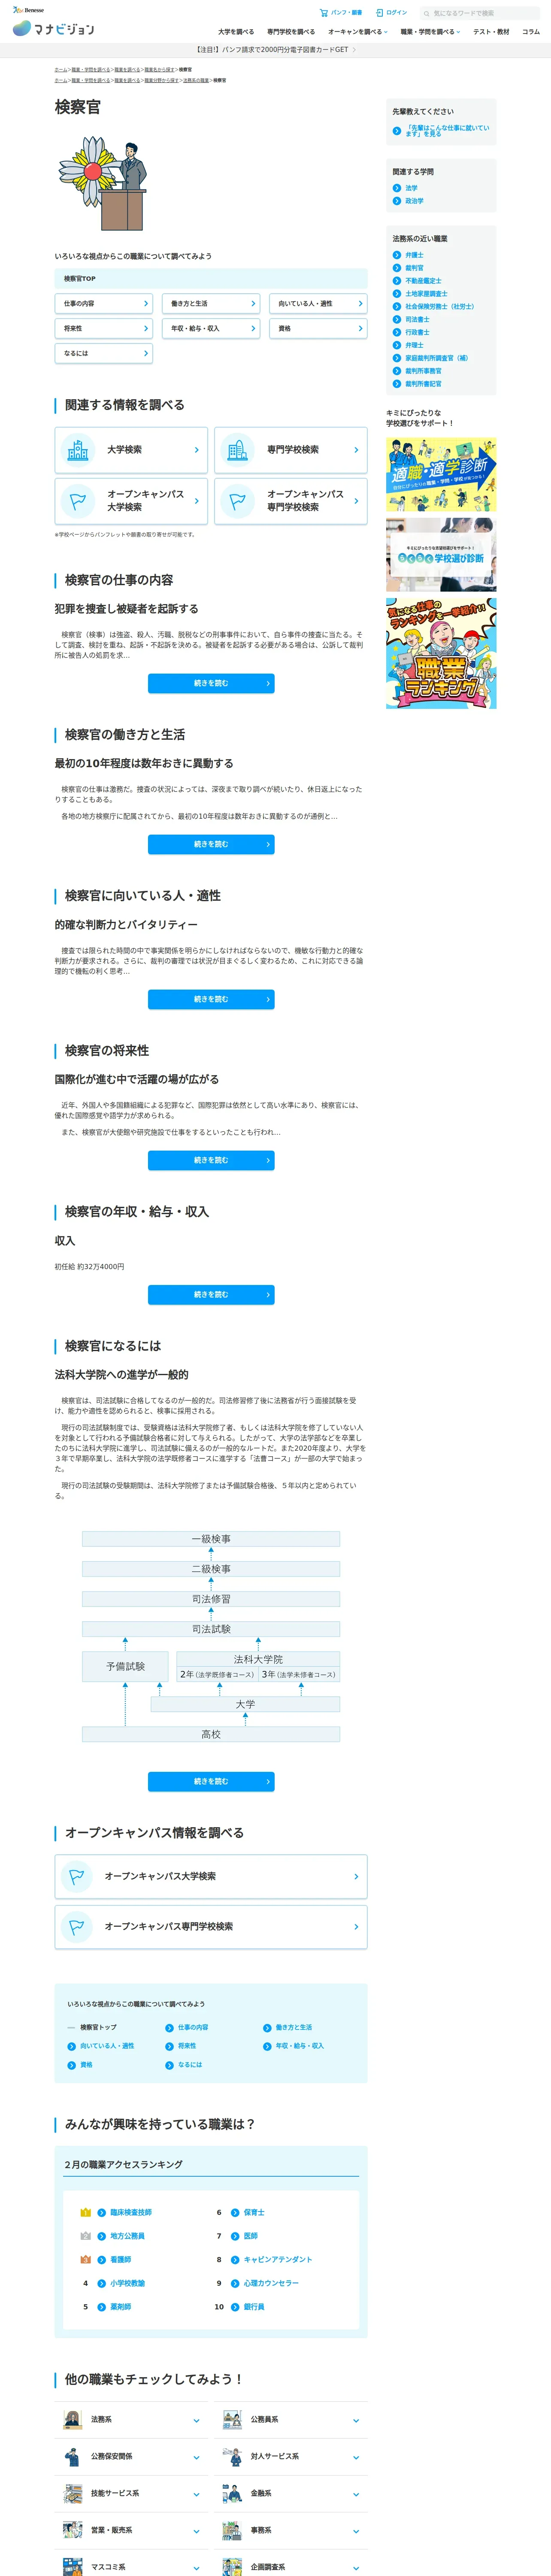Open the オーキャンを調べる header dropdown

point(357,32)
